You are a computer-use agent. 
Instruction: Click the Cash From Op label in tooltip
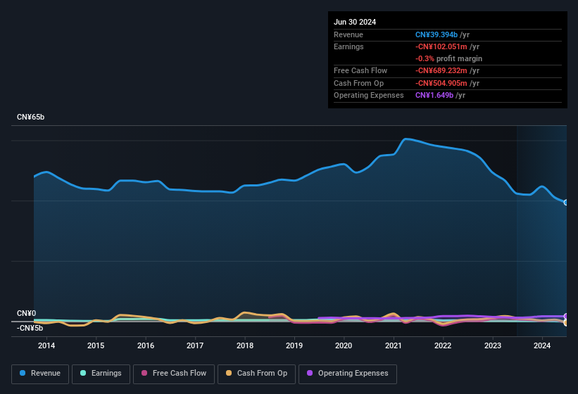tap(358, 83)
